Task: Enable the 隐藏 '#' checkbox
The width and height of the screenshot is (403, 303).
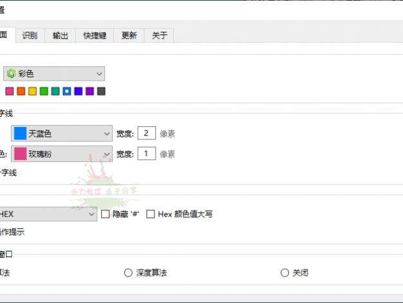Action: (105, 214)
